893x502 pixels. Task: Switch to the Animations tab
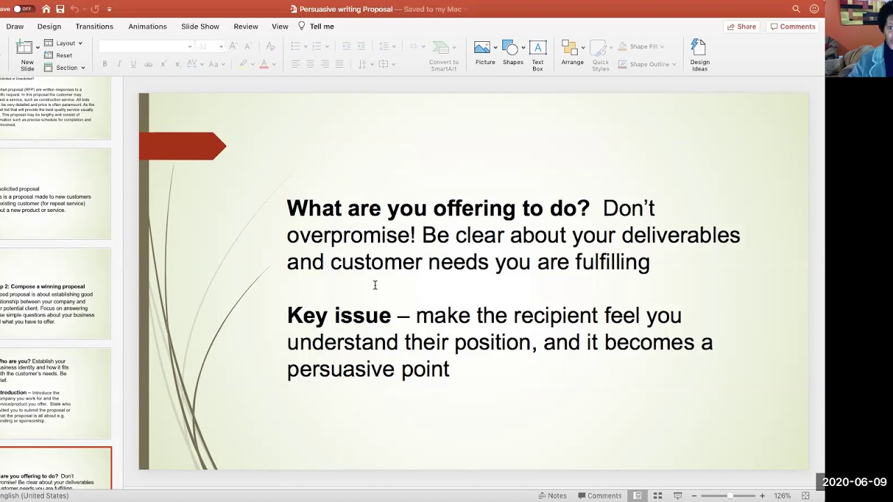(147, 26)
